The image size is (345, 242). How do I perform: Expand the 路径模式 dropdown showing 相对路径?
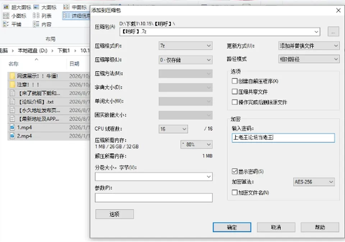click(309, 59)
